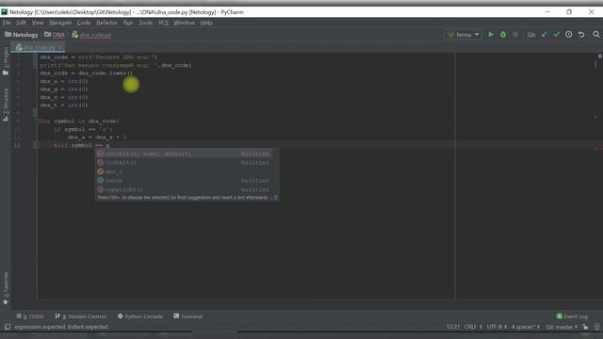Select range suggestion in autocomplete popup

(x=184, y=180)
